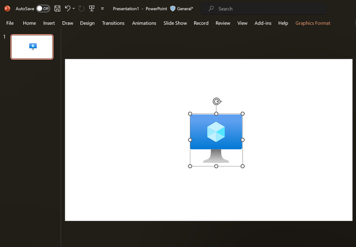
Task: Focus the Search input box
Action: pyautogui.click(x=264, y=9)
